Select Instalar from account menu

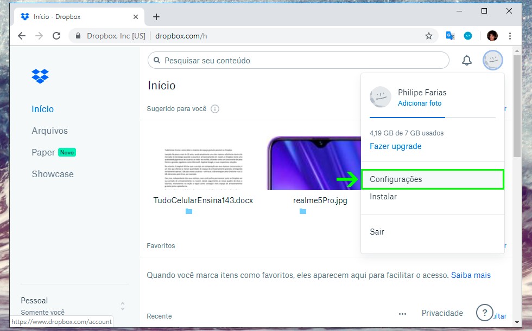pos(433,197)
